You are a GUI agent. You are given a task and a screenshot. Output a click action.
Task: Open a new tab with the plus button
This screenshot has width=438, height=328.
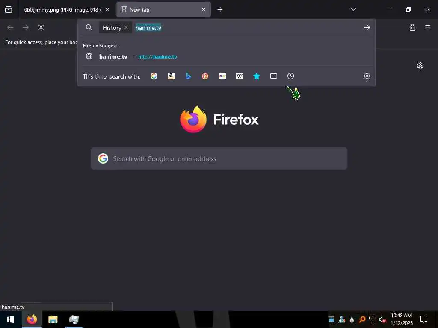coord(220,10)
